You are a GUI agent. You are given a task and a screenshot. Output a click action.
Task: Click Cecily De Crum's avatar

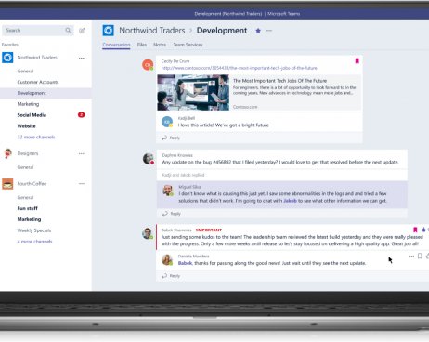coord(148,65)
